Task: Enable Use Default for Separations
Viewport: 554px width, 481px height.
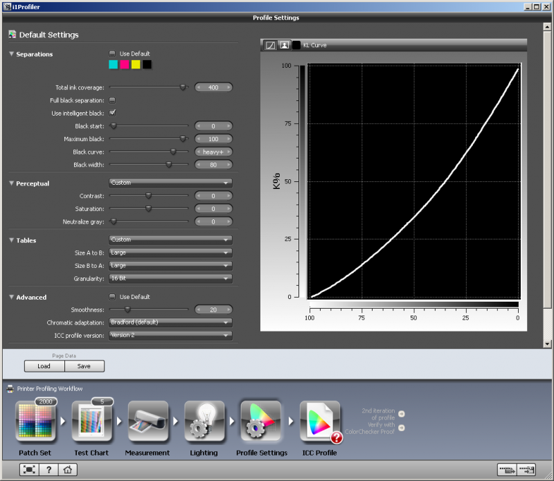Action: tap(113, 54)
